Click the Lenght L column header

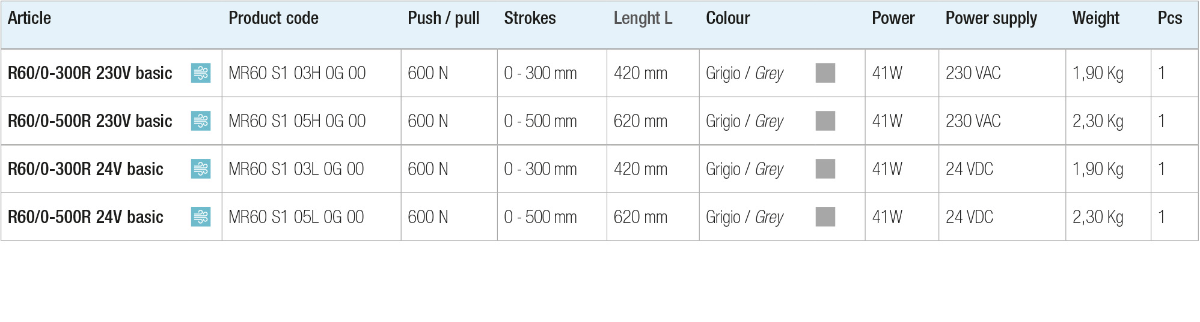pyautogui.click(x=643, y=19)
